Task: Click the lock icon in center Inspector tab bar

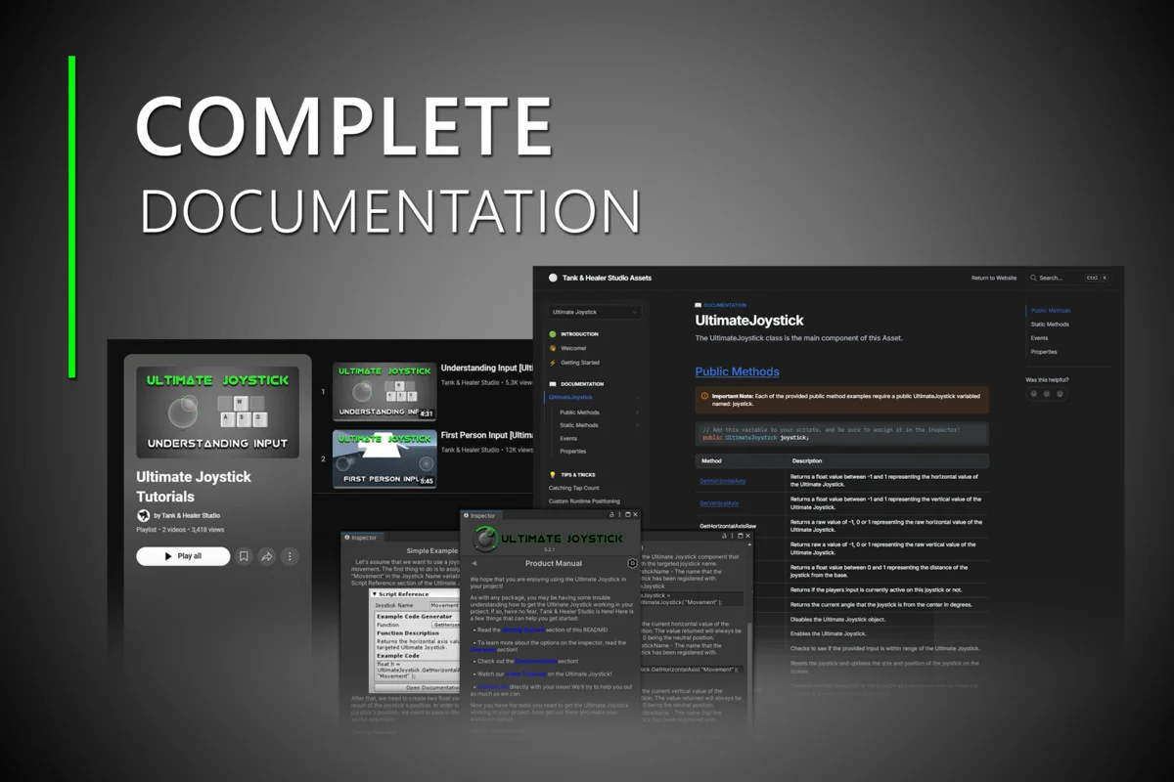Action: pyautogui.click(x=612, y=514)
